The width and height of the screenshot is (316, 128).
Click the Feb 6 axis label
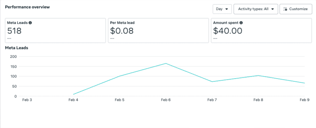click(x=166, y=100)
